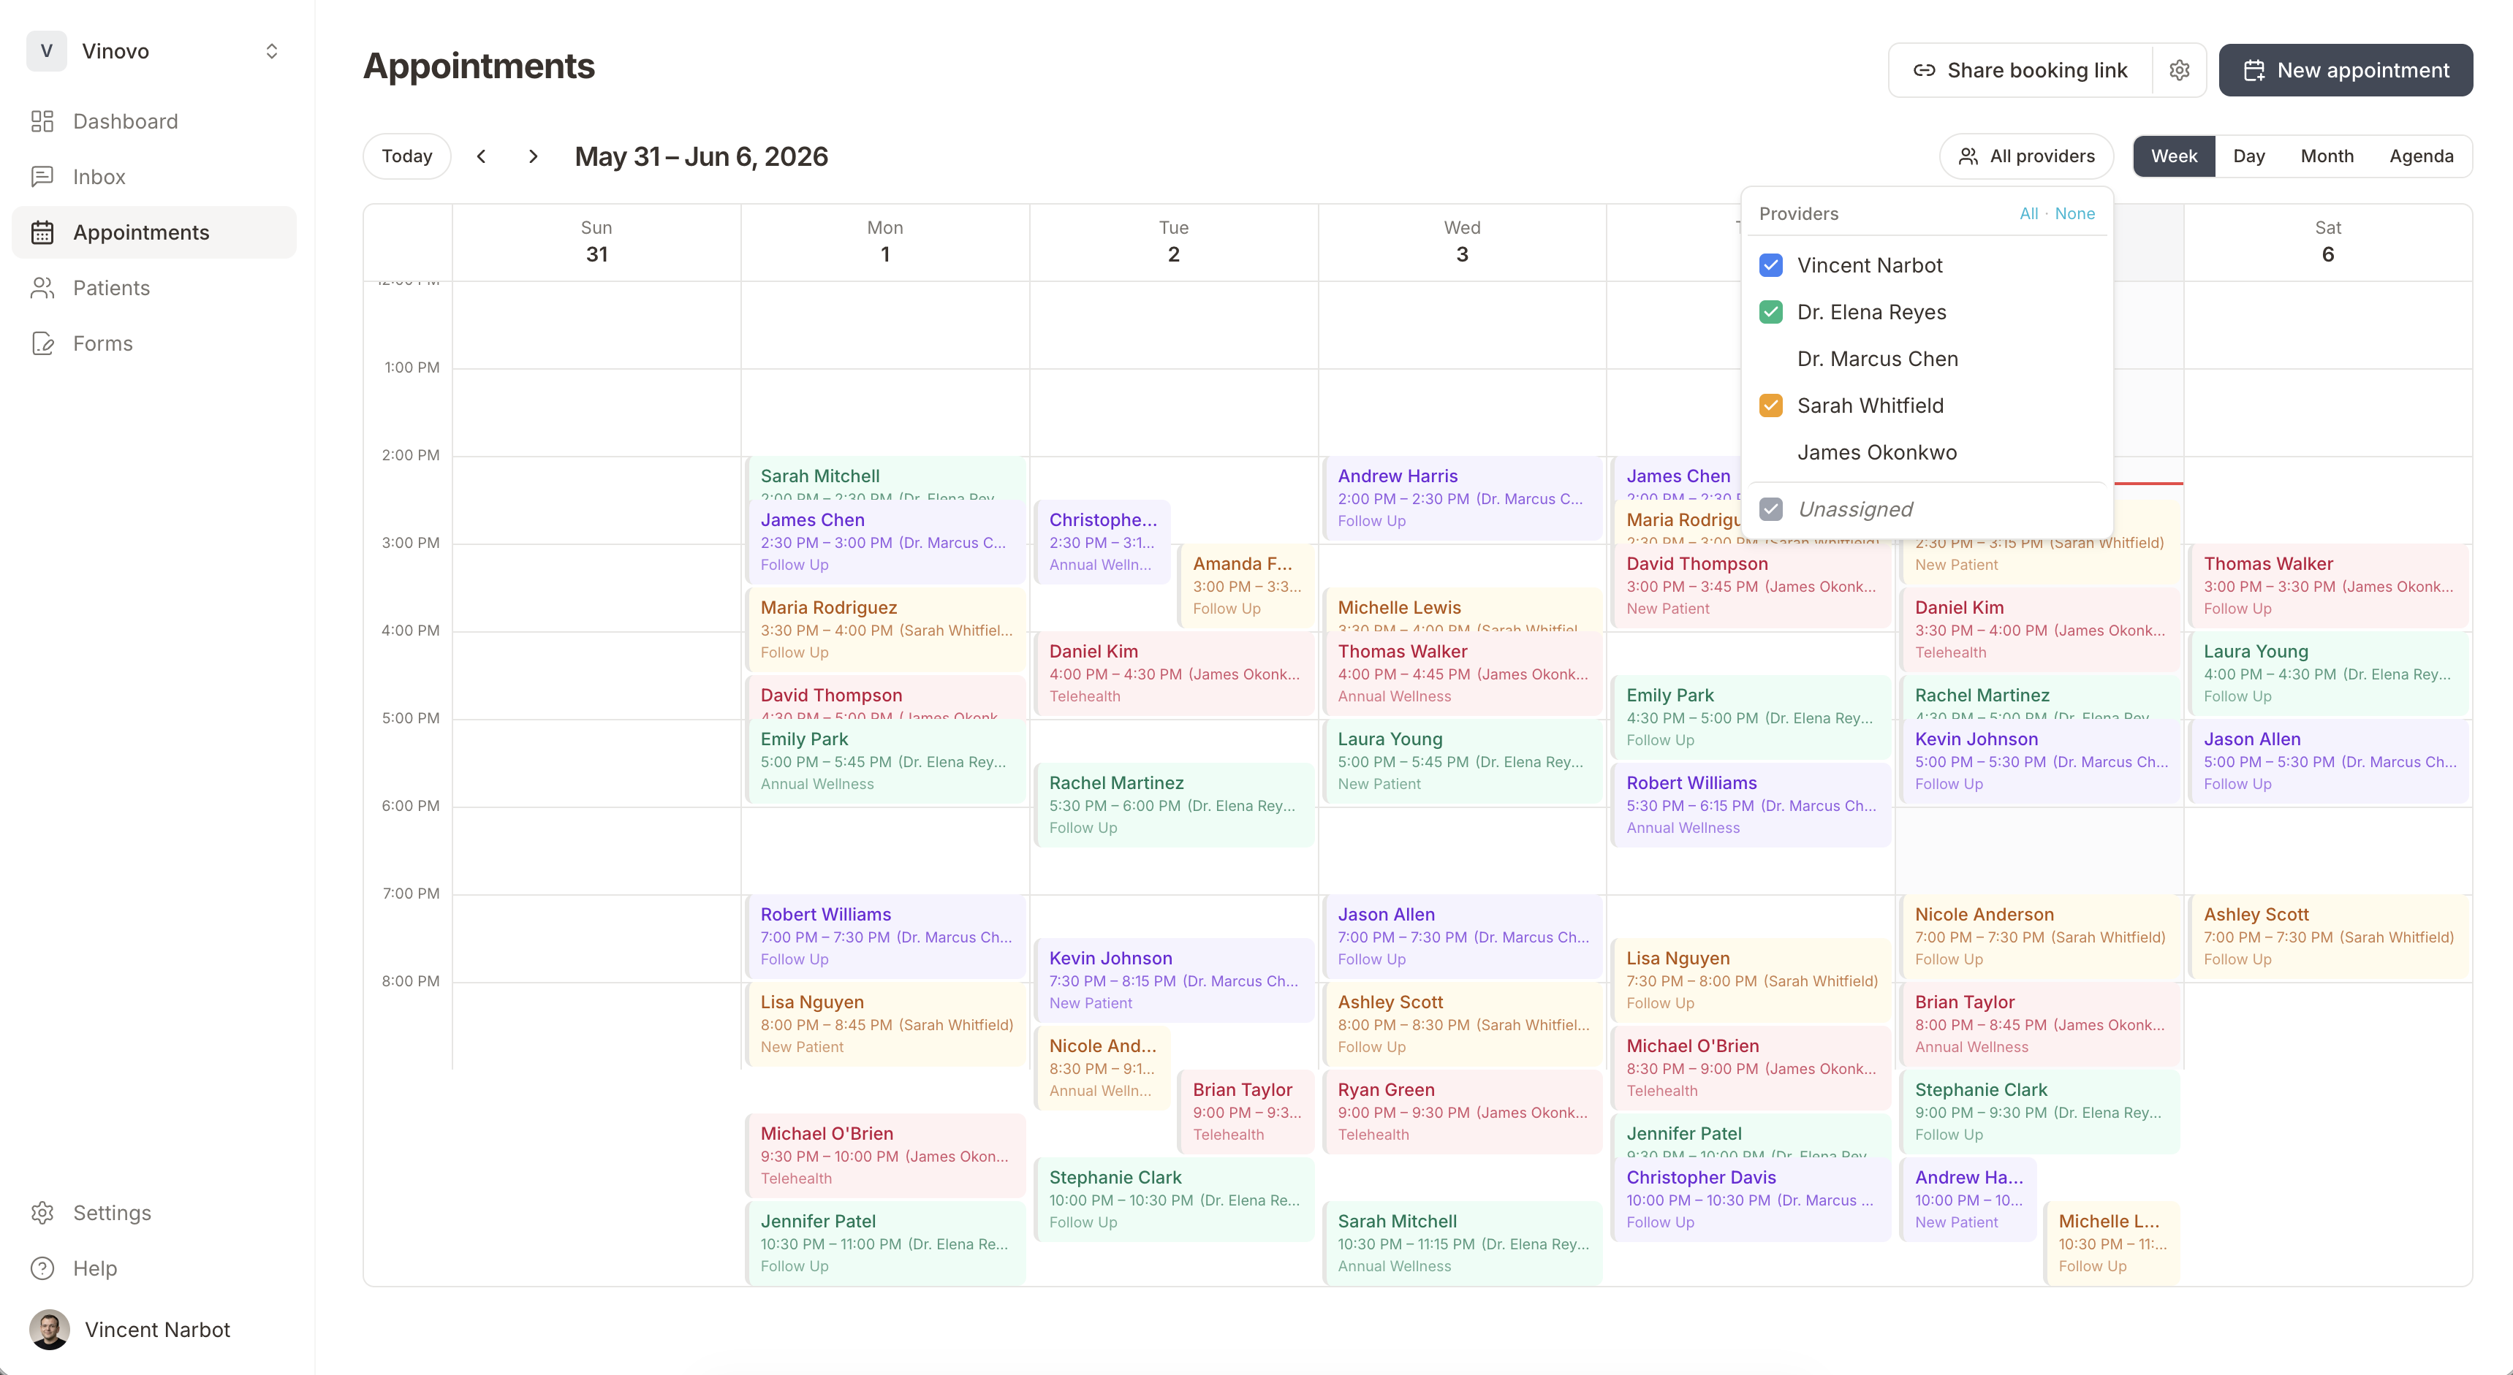Open Robert Williams Monday 7:00 PM appointment
Viewport: 2513px width, 1375px height.
click(x=885, y=937)
